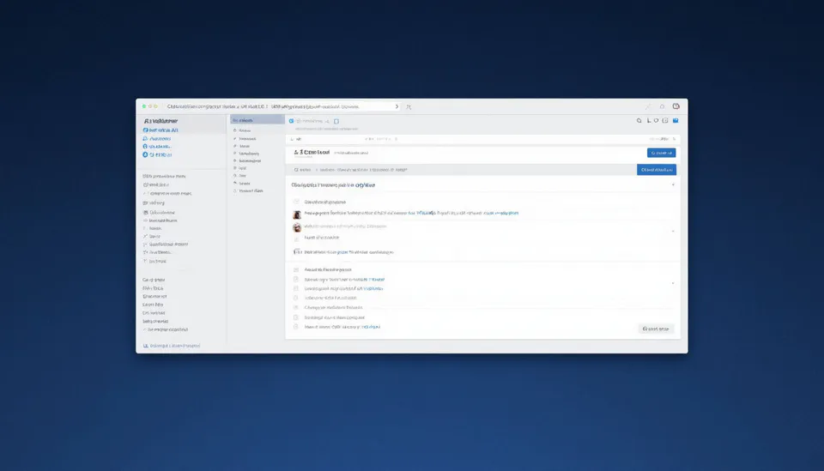824x471 pixels.
Task: Click the magnifier search icon in the toolbar
Action: [639, 121]
